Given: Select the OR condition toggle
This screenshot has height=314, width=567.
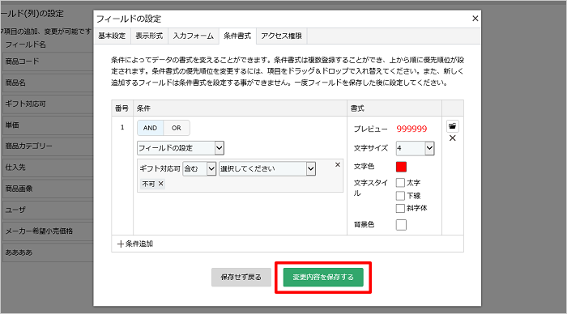Looking at the screenshot, I should [x=177, y=128].
